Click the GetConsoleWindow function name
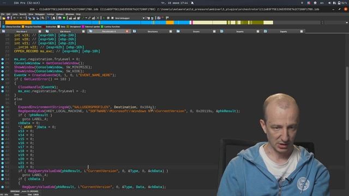349x196 pixels. coord(62,63)
